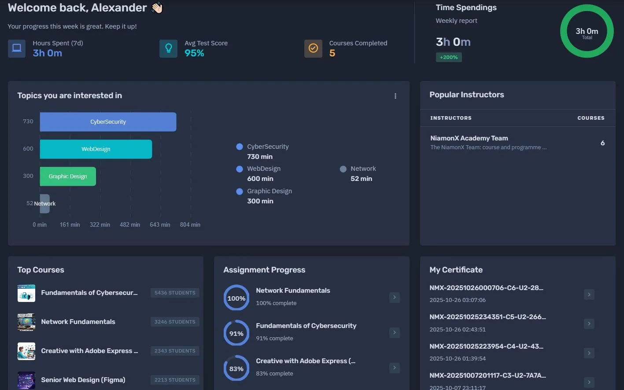Open certificate NMX-20251025223954 arrow button

point(589,353)
